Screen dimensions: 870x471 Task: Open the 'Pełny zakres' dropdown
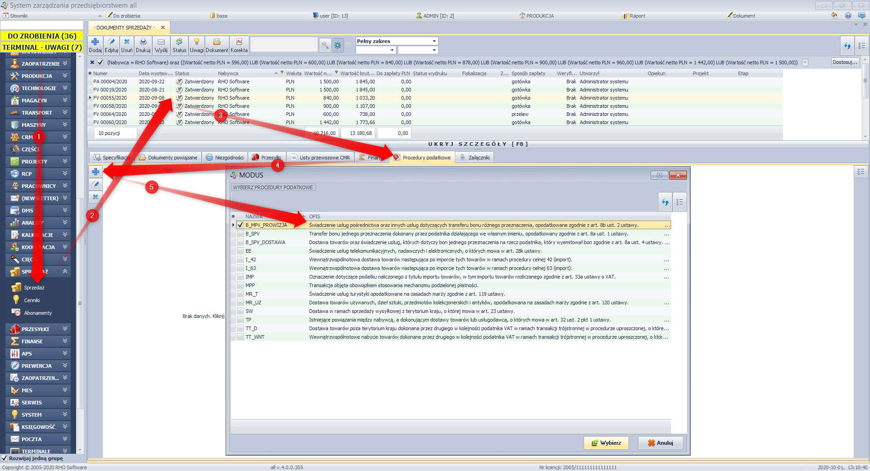click(x=397, y=41)
